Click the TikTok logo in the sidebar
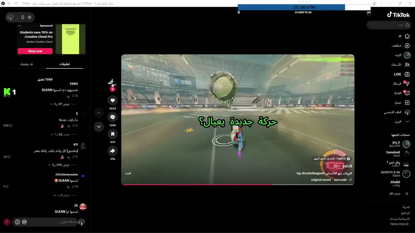415x233 pixels. click(x=398, y=15)
